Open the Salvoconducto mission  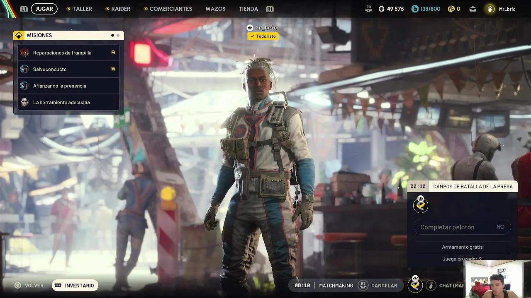[68, 69]
